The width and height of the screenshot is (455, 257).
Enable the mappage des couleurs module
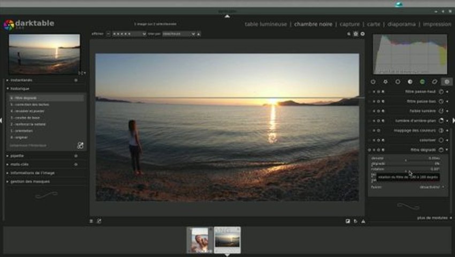[x=369, y=131]
